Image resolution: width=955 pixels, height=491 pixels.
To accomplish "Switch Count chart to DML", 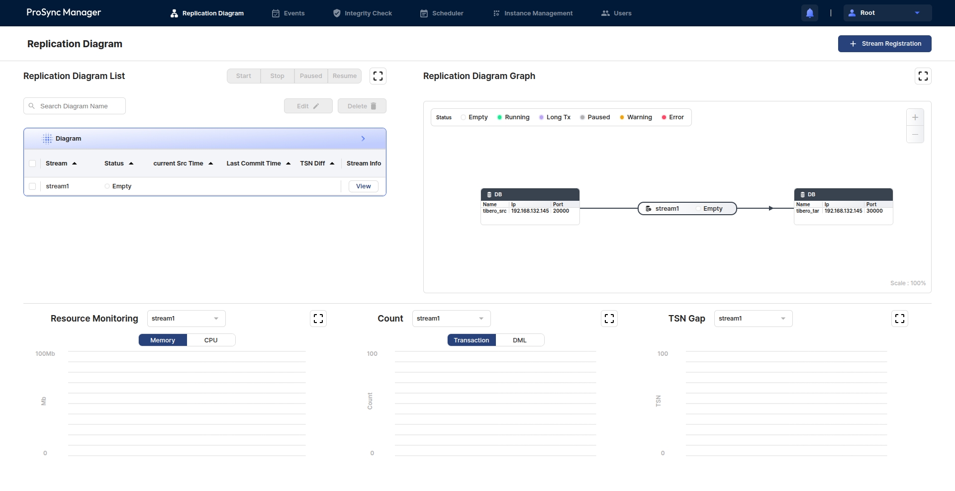I will pos(519,340).
